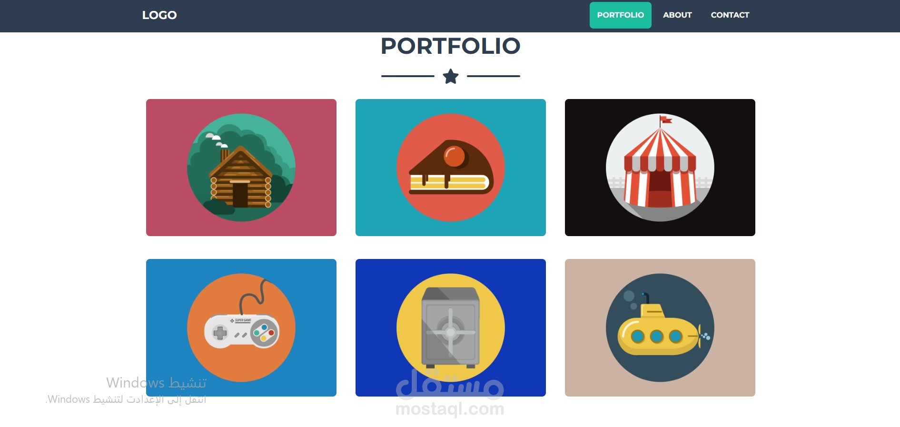Open the CONTACT nav link
The width and height of the screenshot is (900, 427).
(730, 15)
